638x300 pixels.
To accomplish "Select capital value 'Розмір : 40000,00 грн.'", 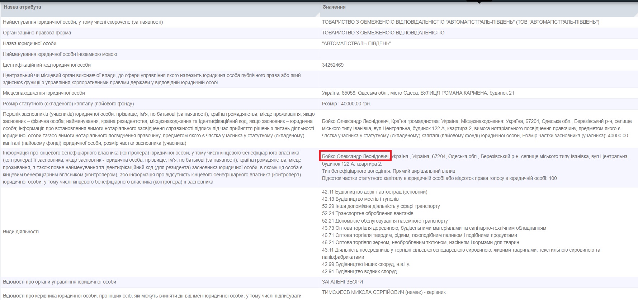I will click(x=346, y=104).
